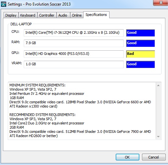Click the yellow Bad rating for GPU
This screenshot has width=168, height=165.
(x=140, y=54)
